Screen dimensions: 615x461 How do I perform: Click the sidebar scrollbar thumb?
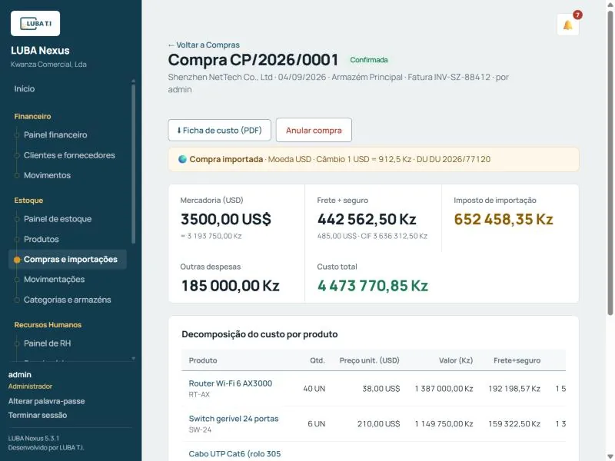(x=133, y=164)
